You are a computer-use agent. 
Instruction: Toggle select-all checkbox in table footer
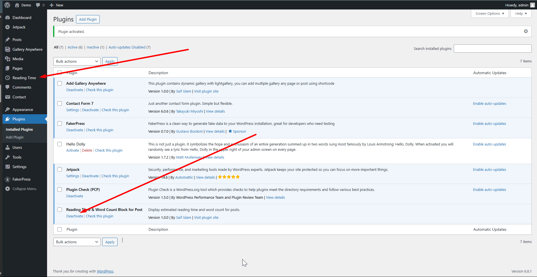click(x=60, y=229)
